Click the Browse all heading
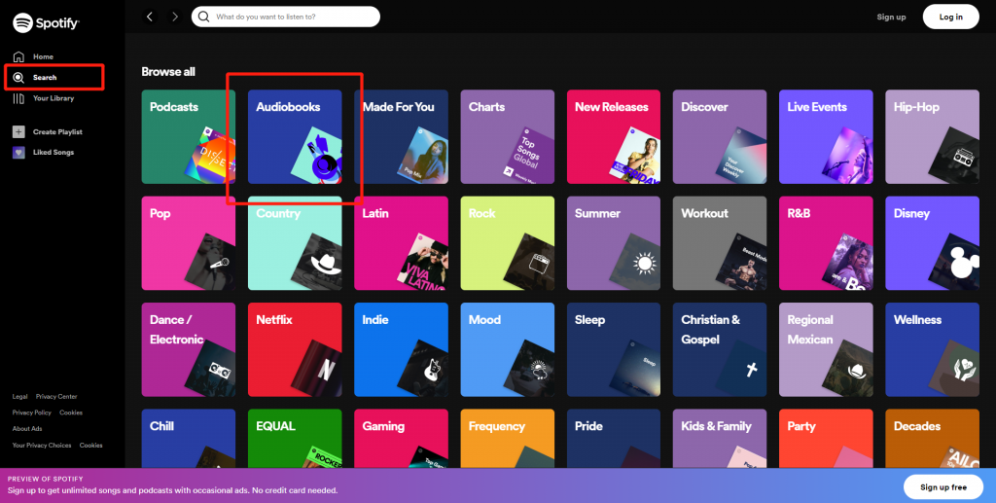Viewport: 996px width, 503px height. 168,72
